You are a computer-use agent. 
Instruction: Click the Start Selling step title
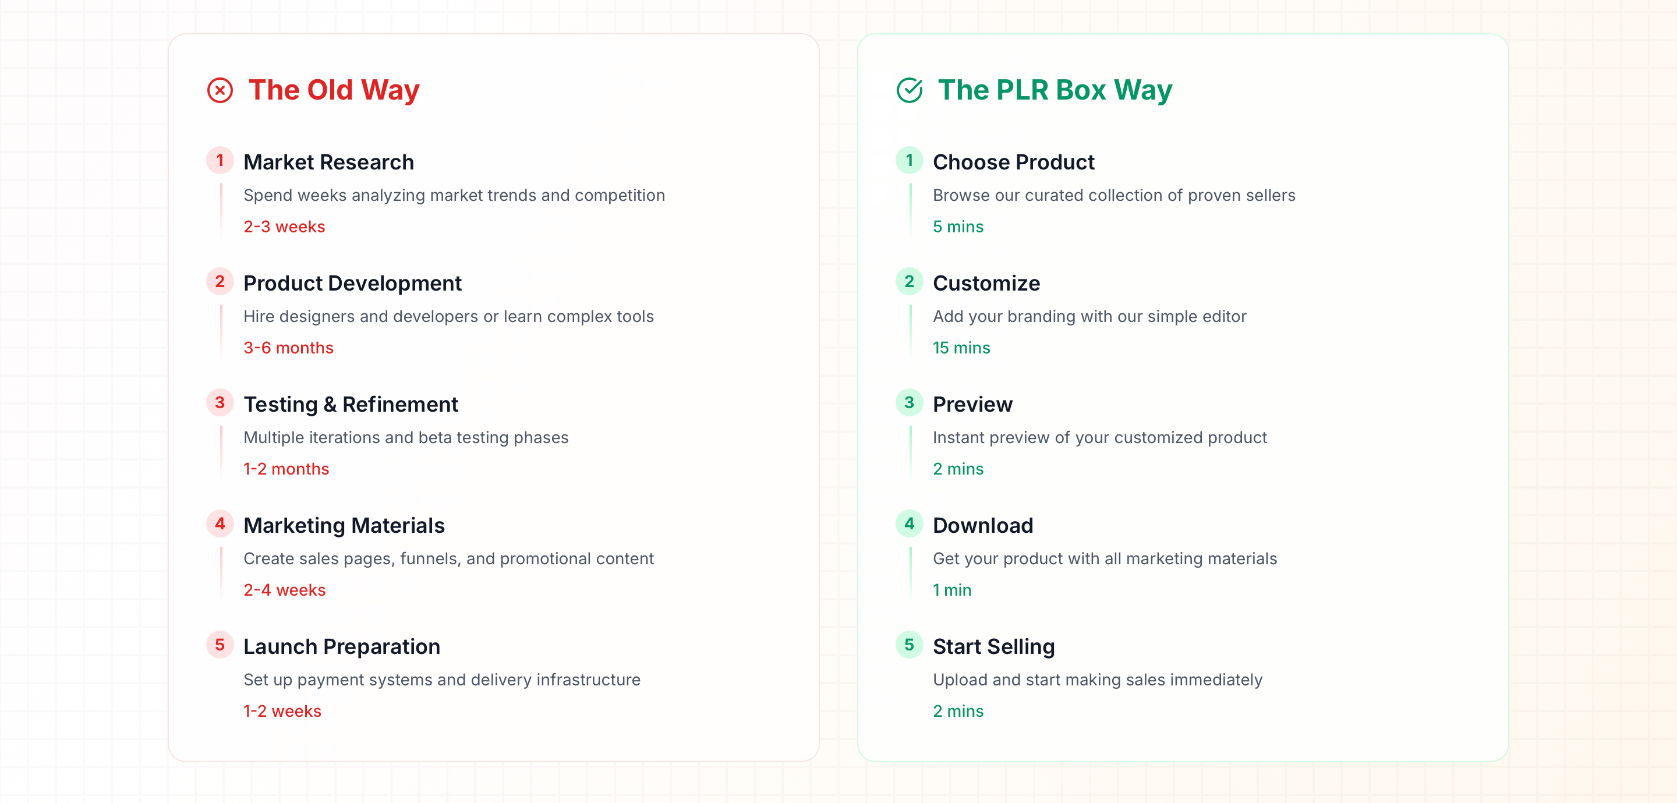pos(993,647)
